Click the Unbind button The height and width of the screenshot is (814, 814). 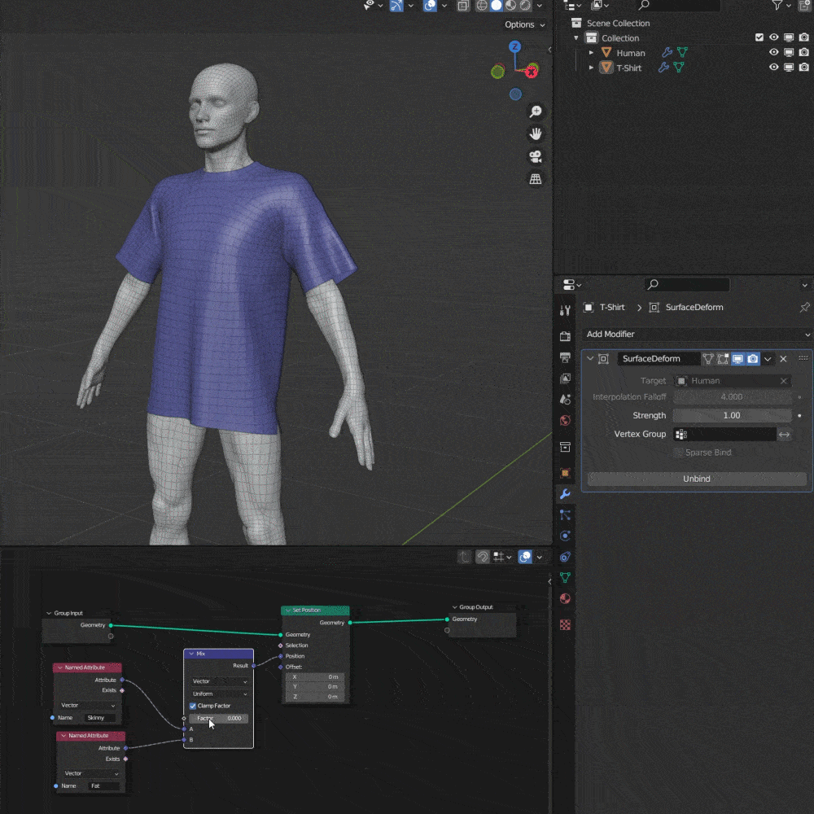696,479
